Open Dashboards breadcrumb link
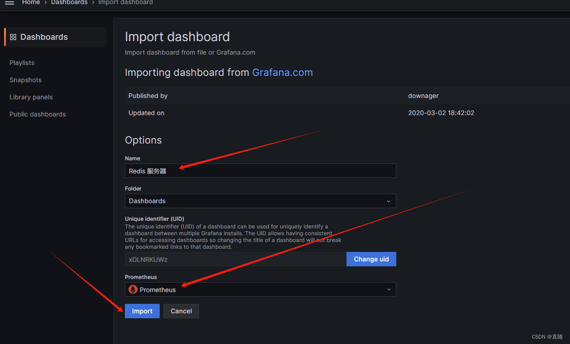Image resolution: width=570 pixels, height=344 pixels. pos(69,3)
